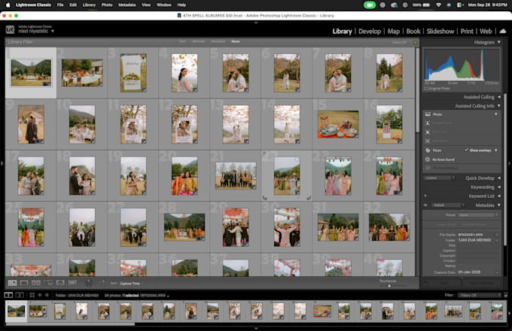Select grid thumbnail number 15 food photo

coord(338,124)
